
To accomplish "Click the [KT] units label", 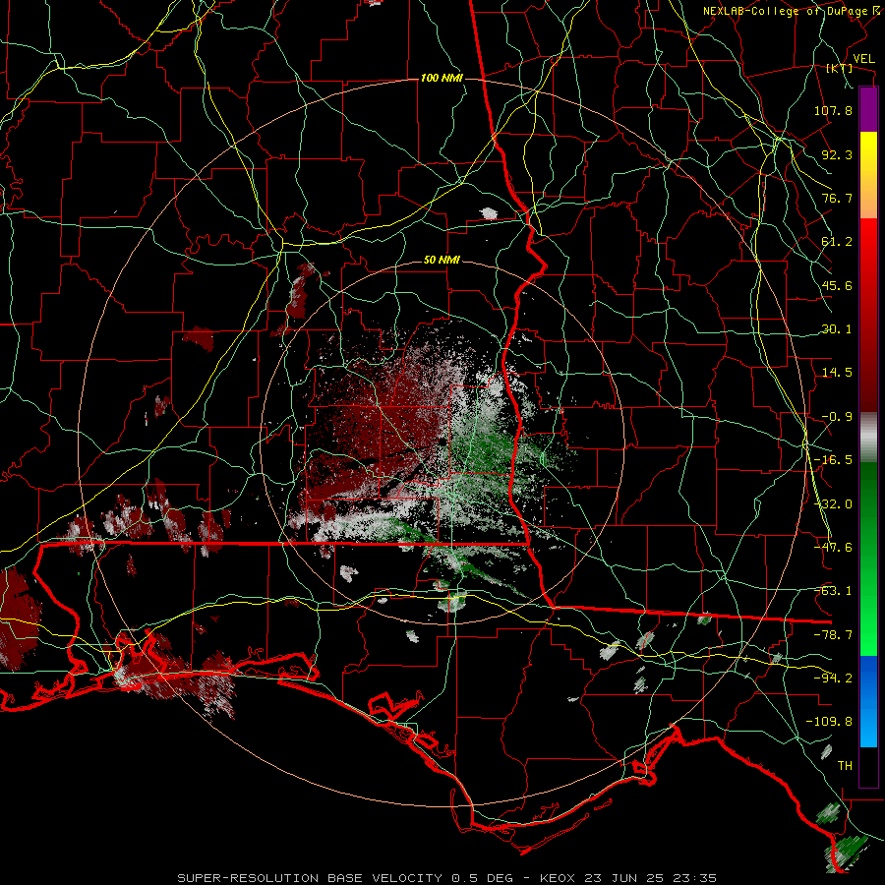I will click(x=840, y=68).
